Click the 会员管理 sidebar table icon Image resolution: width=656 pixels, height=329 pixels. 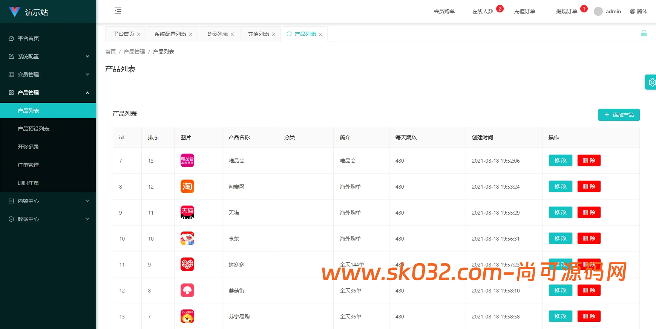point(11,75)
